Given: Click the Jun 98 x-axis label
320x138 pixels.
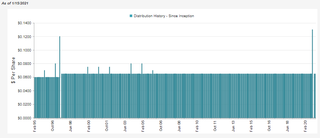Looking at the screenshot, I should 71,126.
